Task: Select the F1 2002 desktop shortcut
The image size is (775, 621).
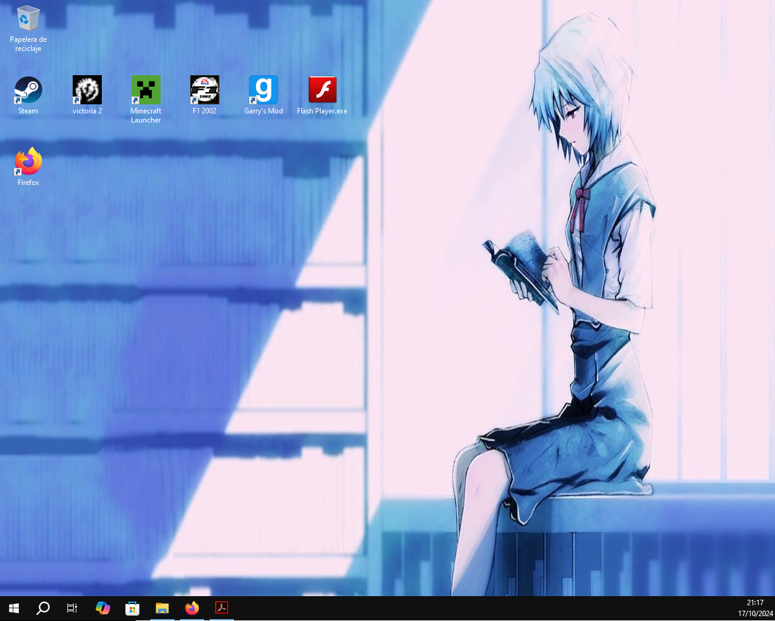Action: click(x=205, y=95)
